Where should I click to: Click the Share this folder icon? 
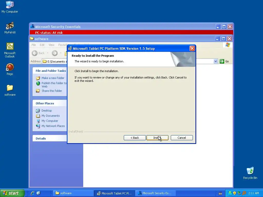[38, 91]
